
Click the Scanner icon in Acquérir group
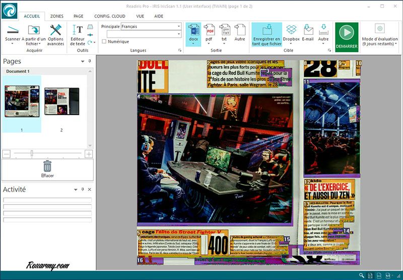click(12, 30)
